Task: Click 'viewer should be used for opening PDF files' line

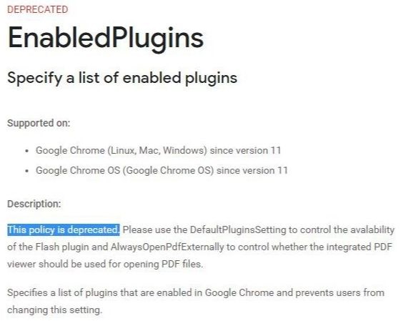Action: click(x=105, y=264)
